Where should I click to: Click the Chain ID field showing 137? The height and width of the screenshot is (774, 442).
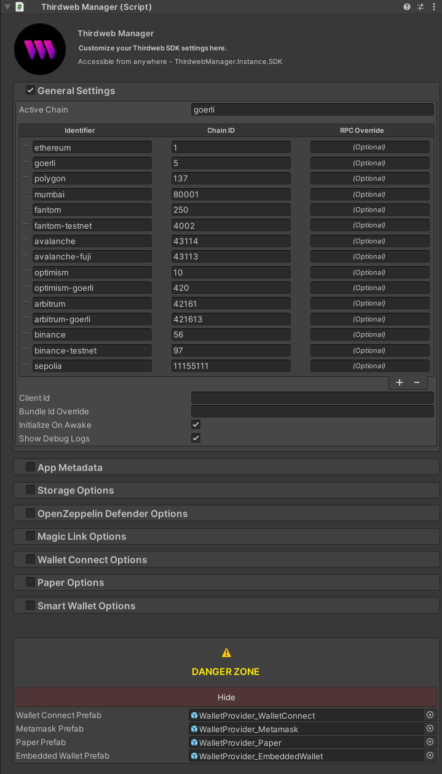point(231,178)
